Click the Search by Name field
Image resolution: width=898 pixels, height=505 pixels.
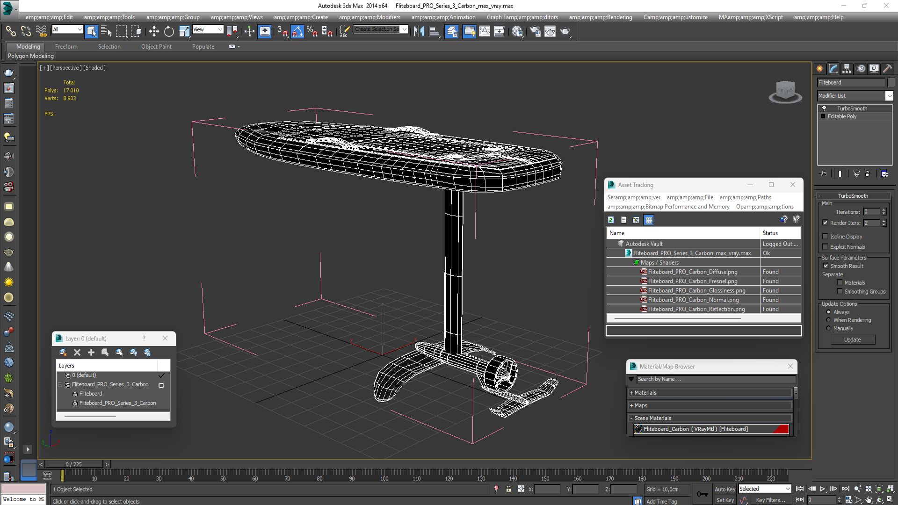(x=715, y=379)
